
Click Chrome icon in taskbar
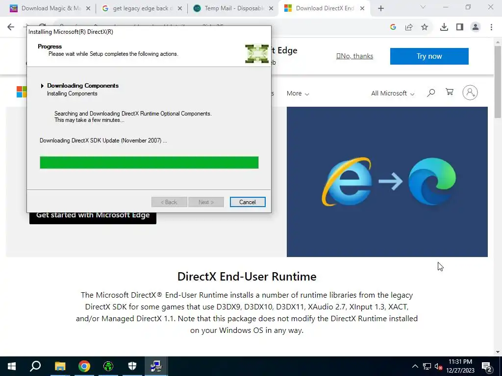pyautogui.click(x=84, y=366)
